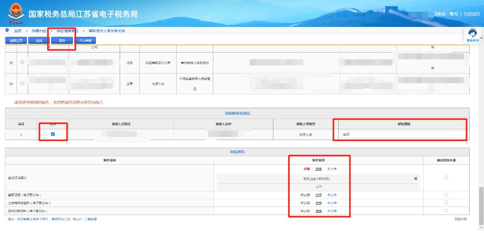This screenshot has height=233, width=484.
Task: Click 未上传 status for 其他证明资料
Action: [x=332, y=211]
